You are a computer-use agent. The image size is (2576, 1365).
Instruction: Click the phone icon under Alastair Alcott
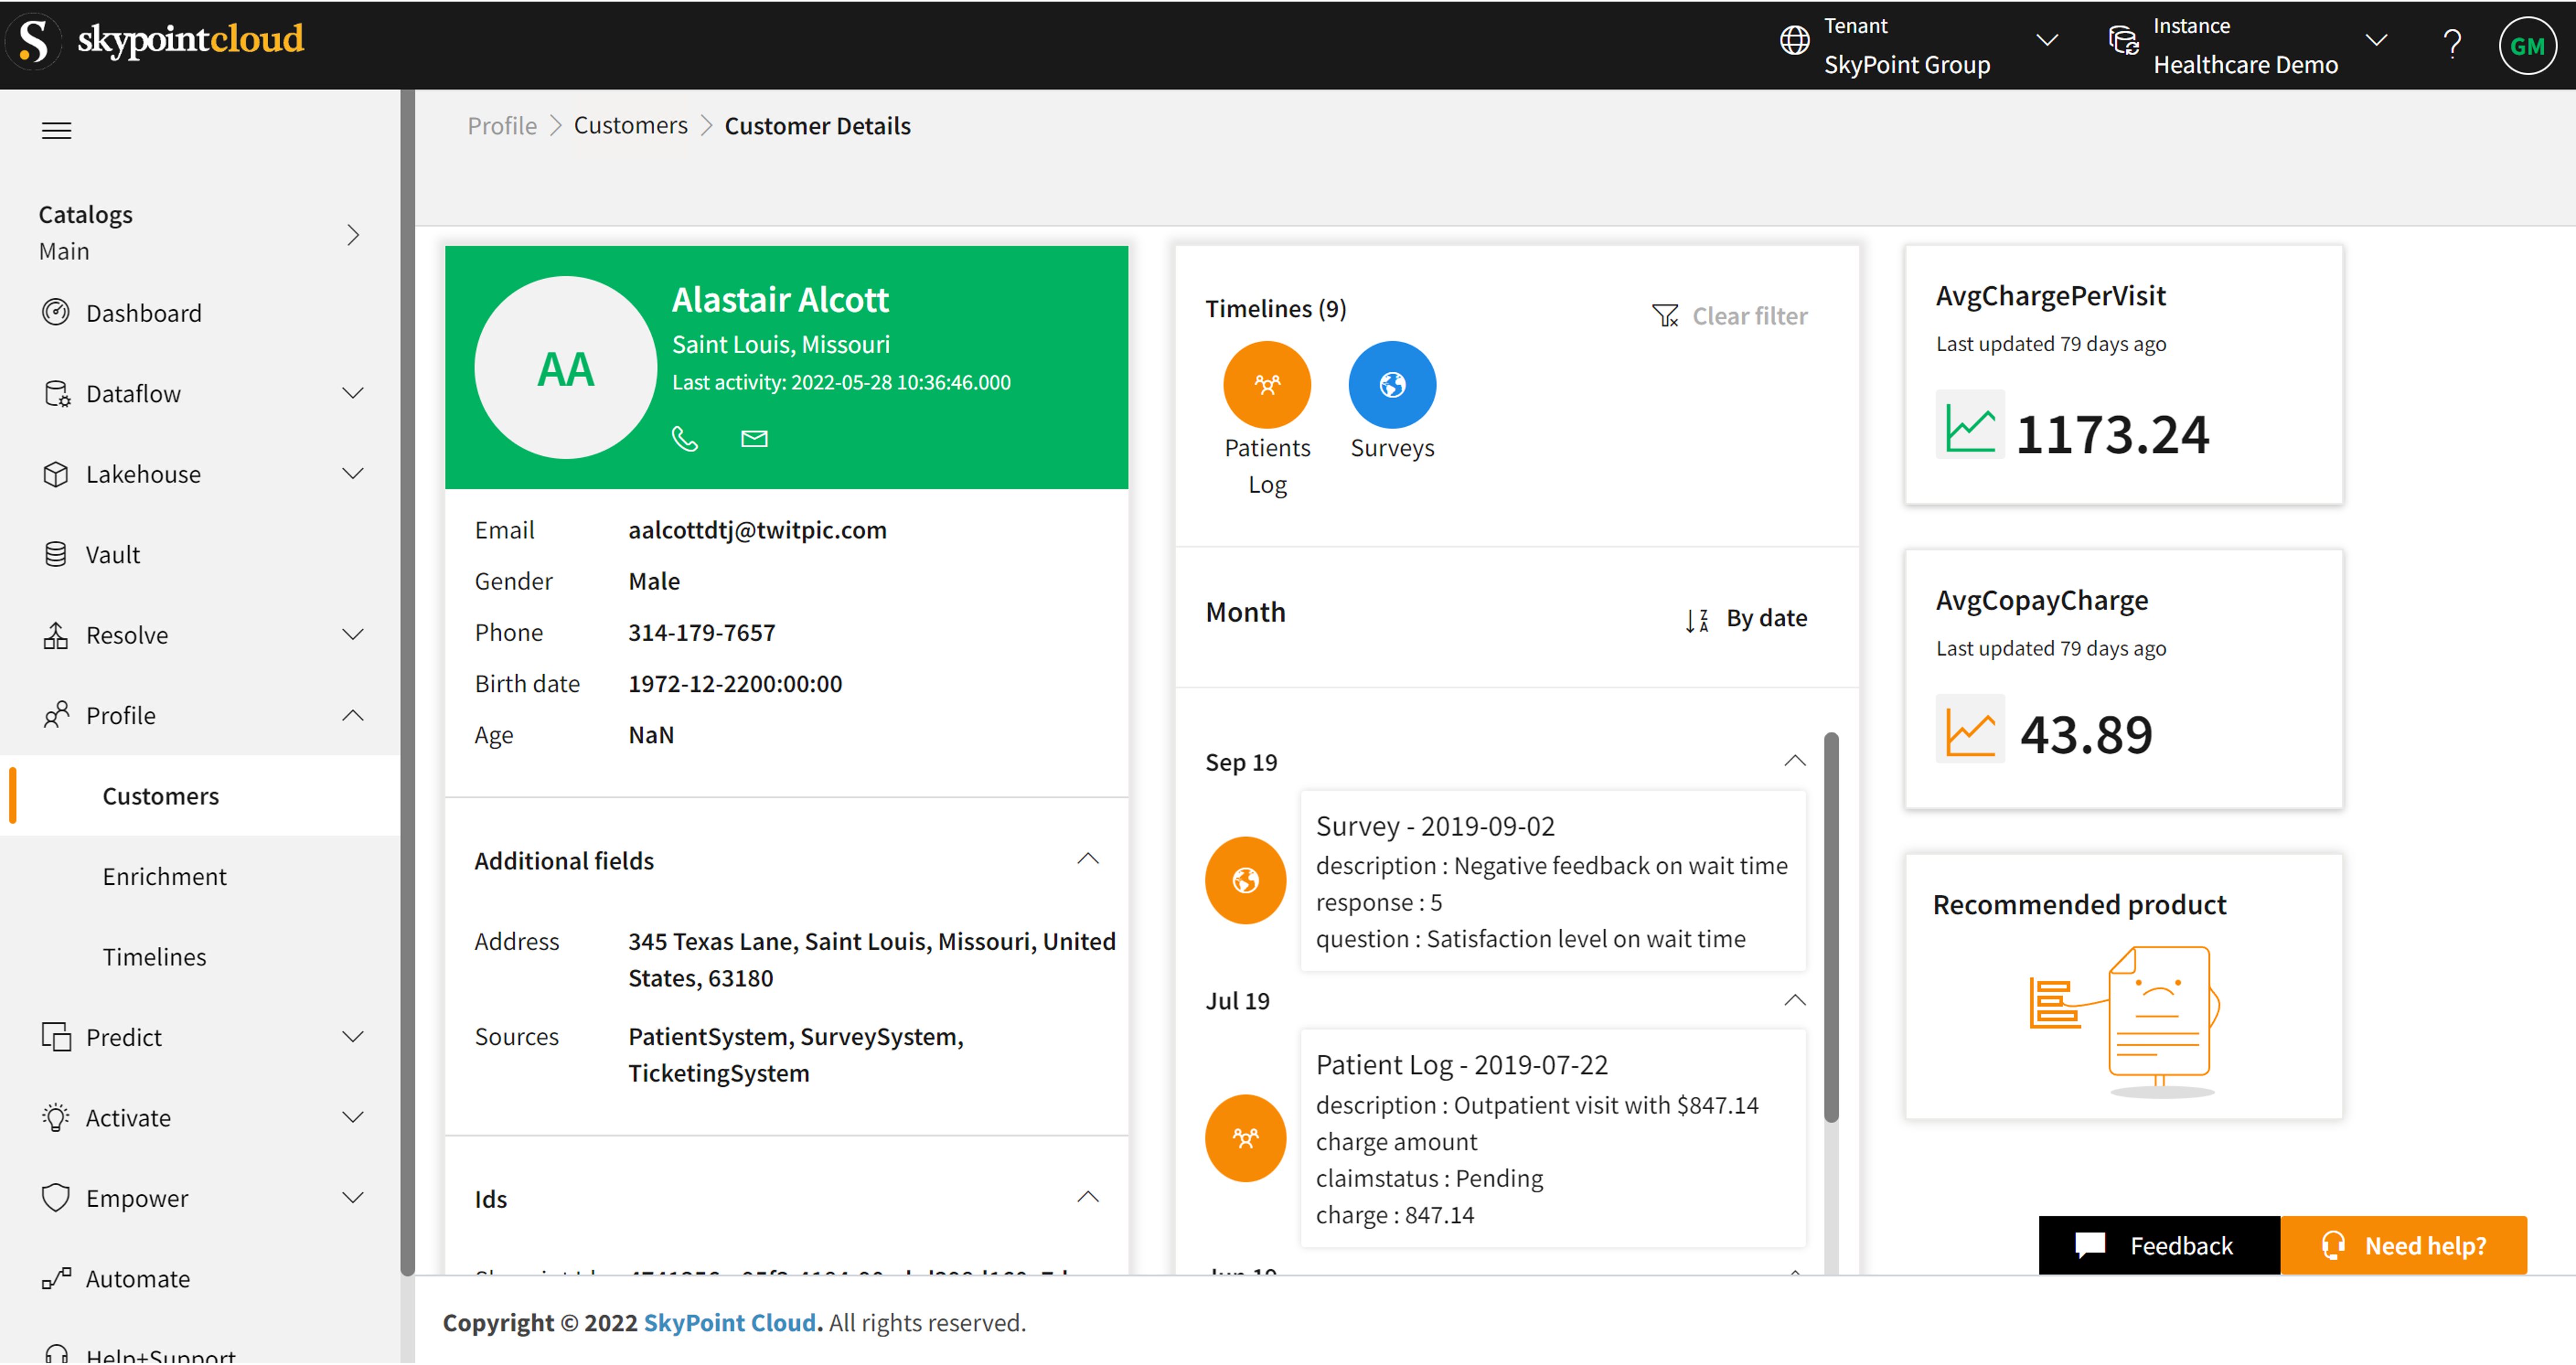[x=684, y=438]
